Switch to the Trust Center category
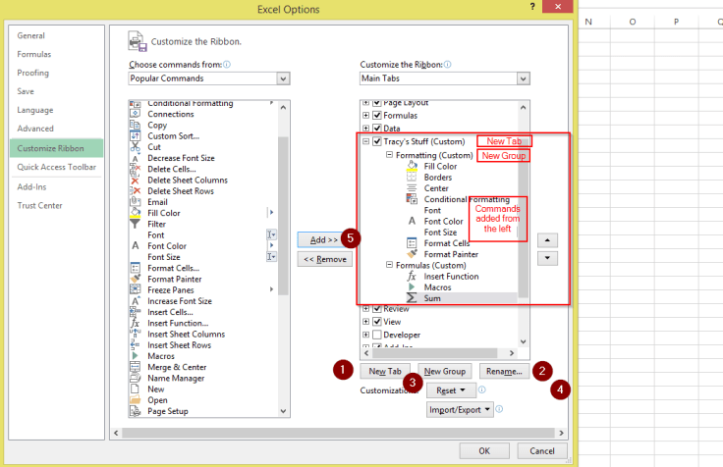 tap(39, 205)
